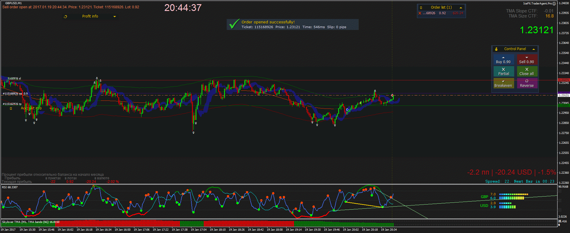Click the Account info panel icon
Image resolution: width=570 pixels, height=233 pixels.
[11, 108]
